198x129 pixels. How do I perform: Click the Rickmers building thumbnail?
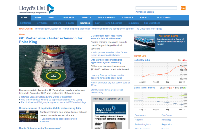(x=29, y=116)
